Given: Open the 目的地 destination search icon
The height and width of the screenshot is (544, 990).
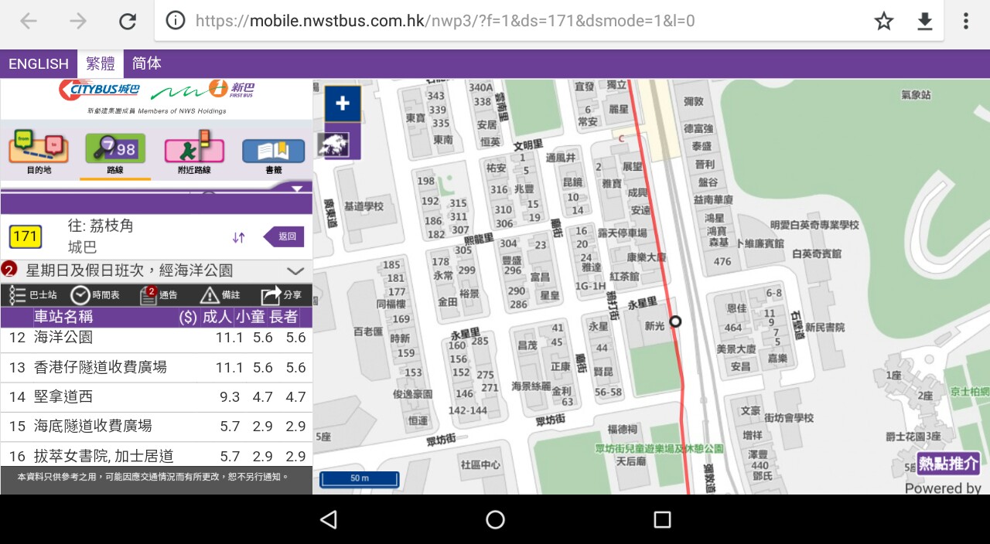Looking at the screenshot, I should [x=39, y=152].
